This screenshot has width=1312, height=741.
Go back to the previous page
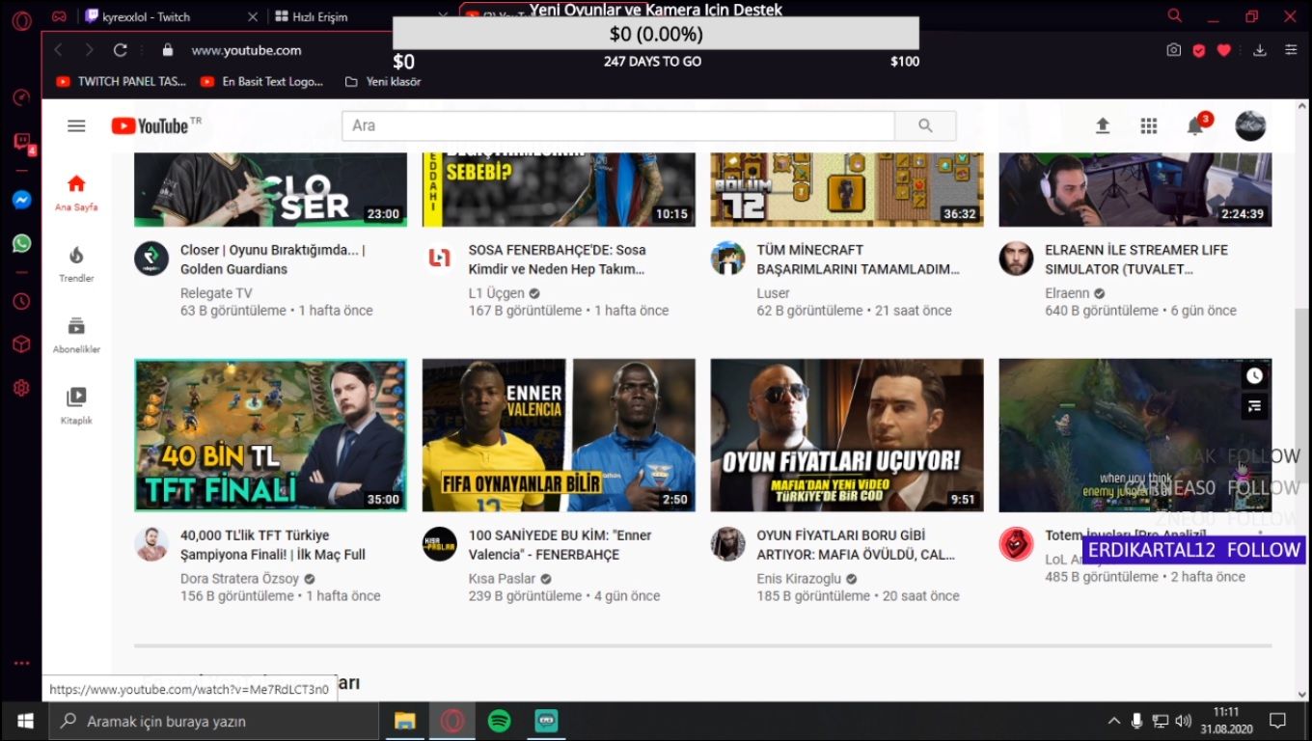pos(59,50)
